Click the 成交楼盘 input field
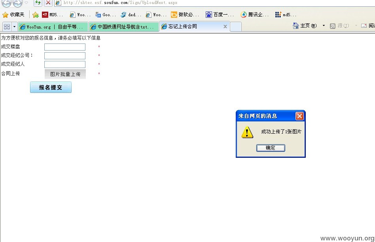This screenshot has width=375, height=242. (x=65, y=47)
